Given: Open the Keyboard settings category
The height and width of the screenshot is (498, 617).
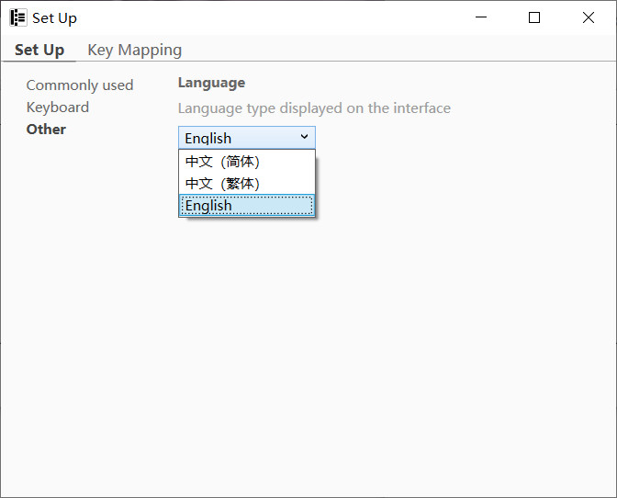Looking at the screenshot, I should pyautogui.click(x=57, y=108).
